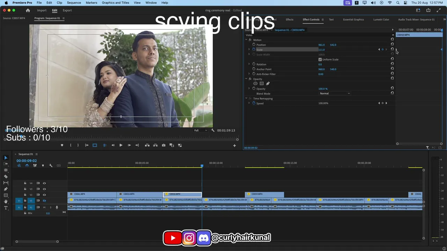Select the Pen tool in the toolbox
447x251 pixels.
tap(6, 189)
